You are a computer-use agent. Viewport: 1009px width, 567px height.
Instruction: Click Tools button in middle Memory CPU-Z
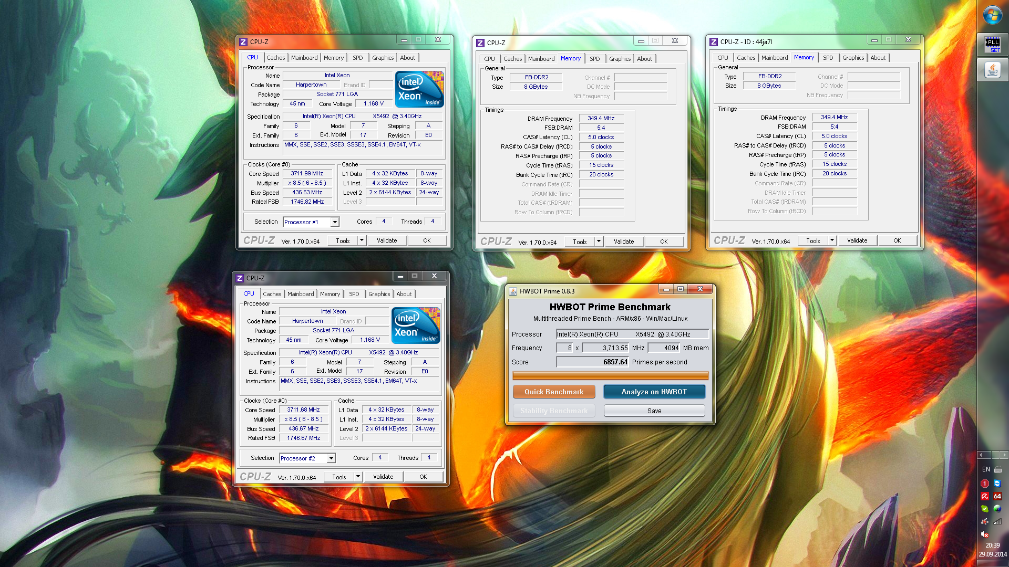click(x=580, y=241)
